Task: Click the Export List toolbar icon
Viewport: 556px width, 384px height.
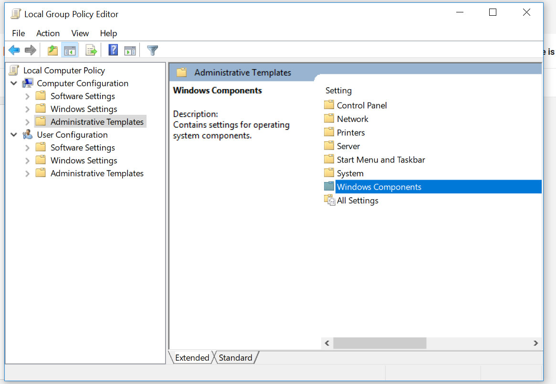Action: [91, 51]
